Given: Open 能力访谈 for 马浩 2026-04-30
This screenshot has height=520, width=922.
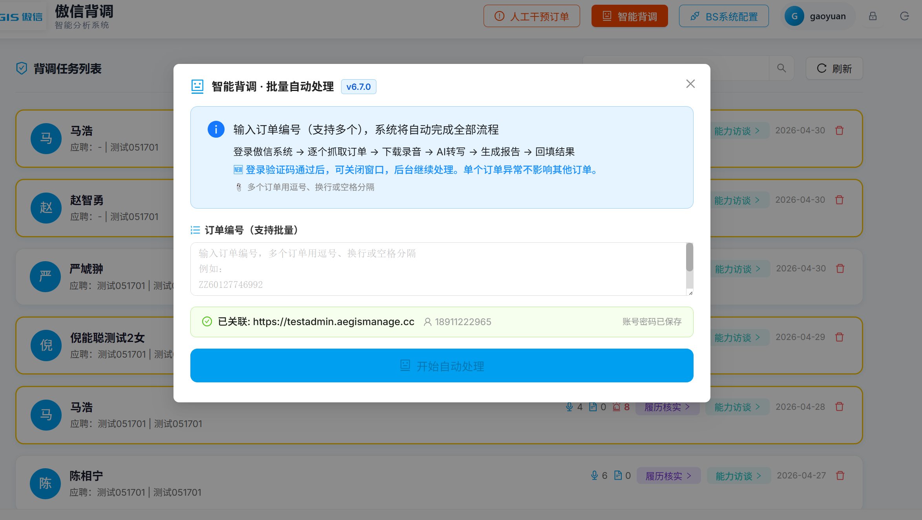Looking at the screenshot, I should click(x=737, y=131).
